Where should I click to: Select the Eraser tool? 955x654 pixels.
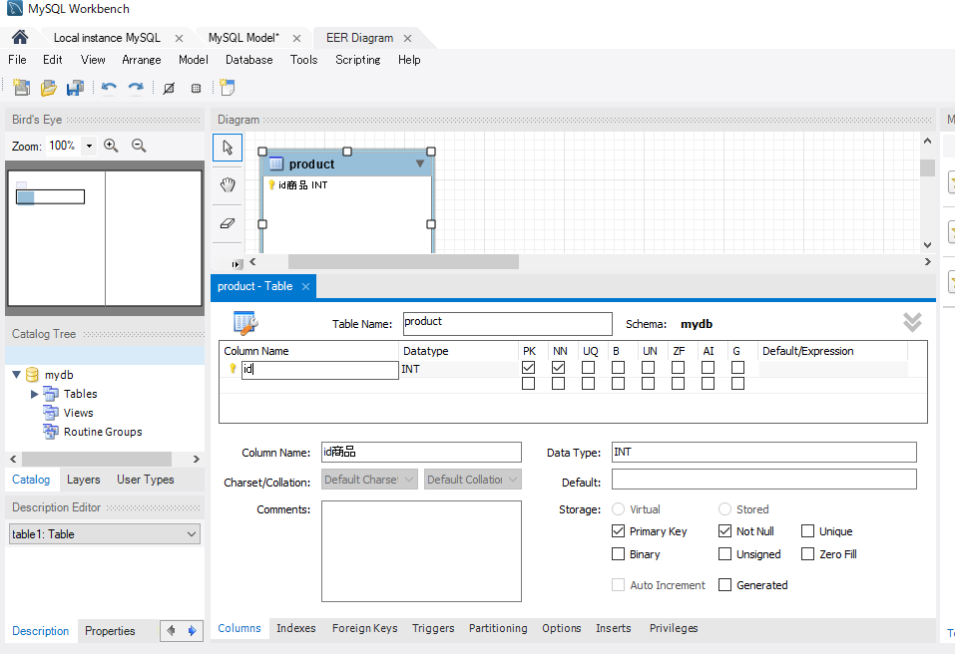[x=228, y=223]
